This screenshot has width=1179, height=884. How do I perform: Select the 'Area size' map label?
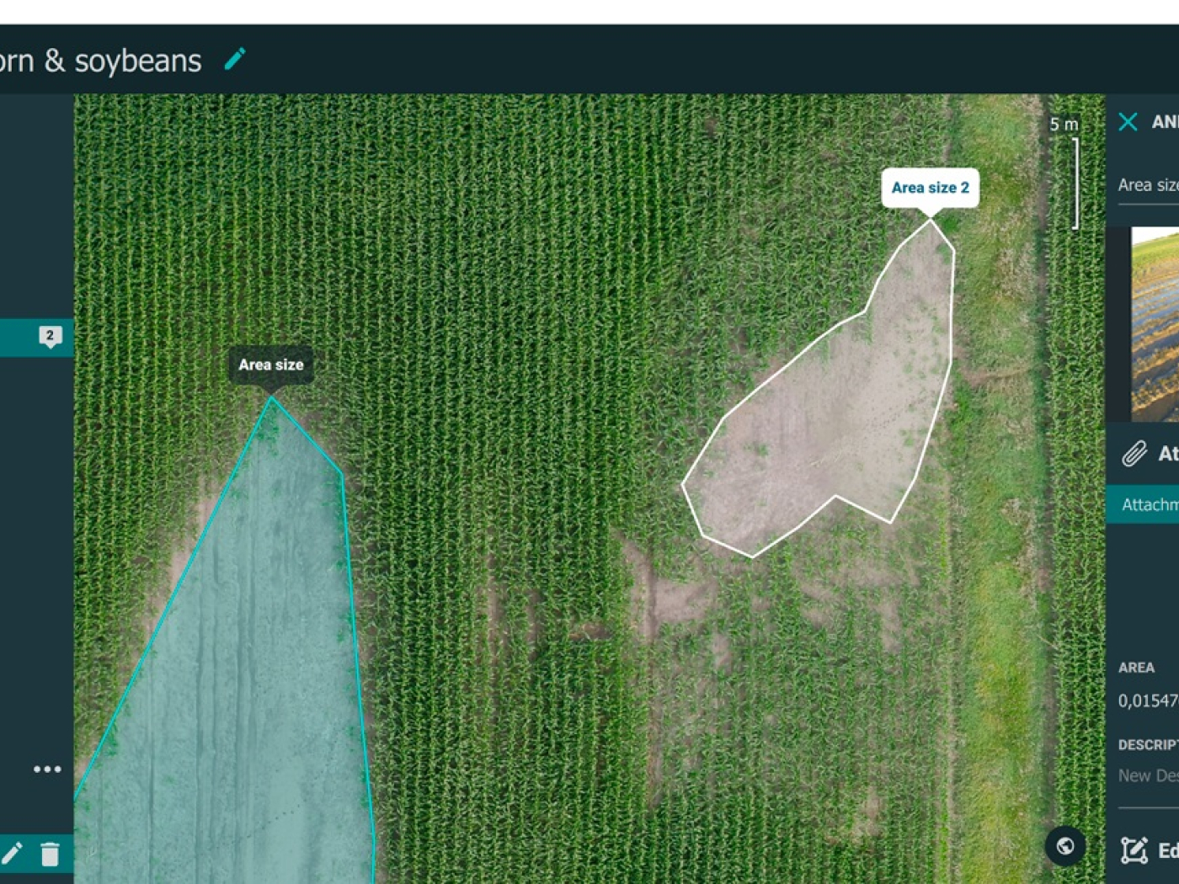pos(271,365)
